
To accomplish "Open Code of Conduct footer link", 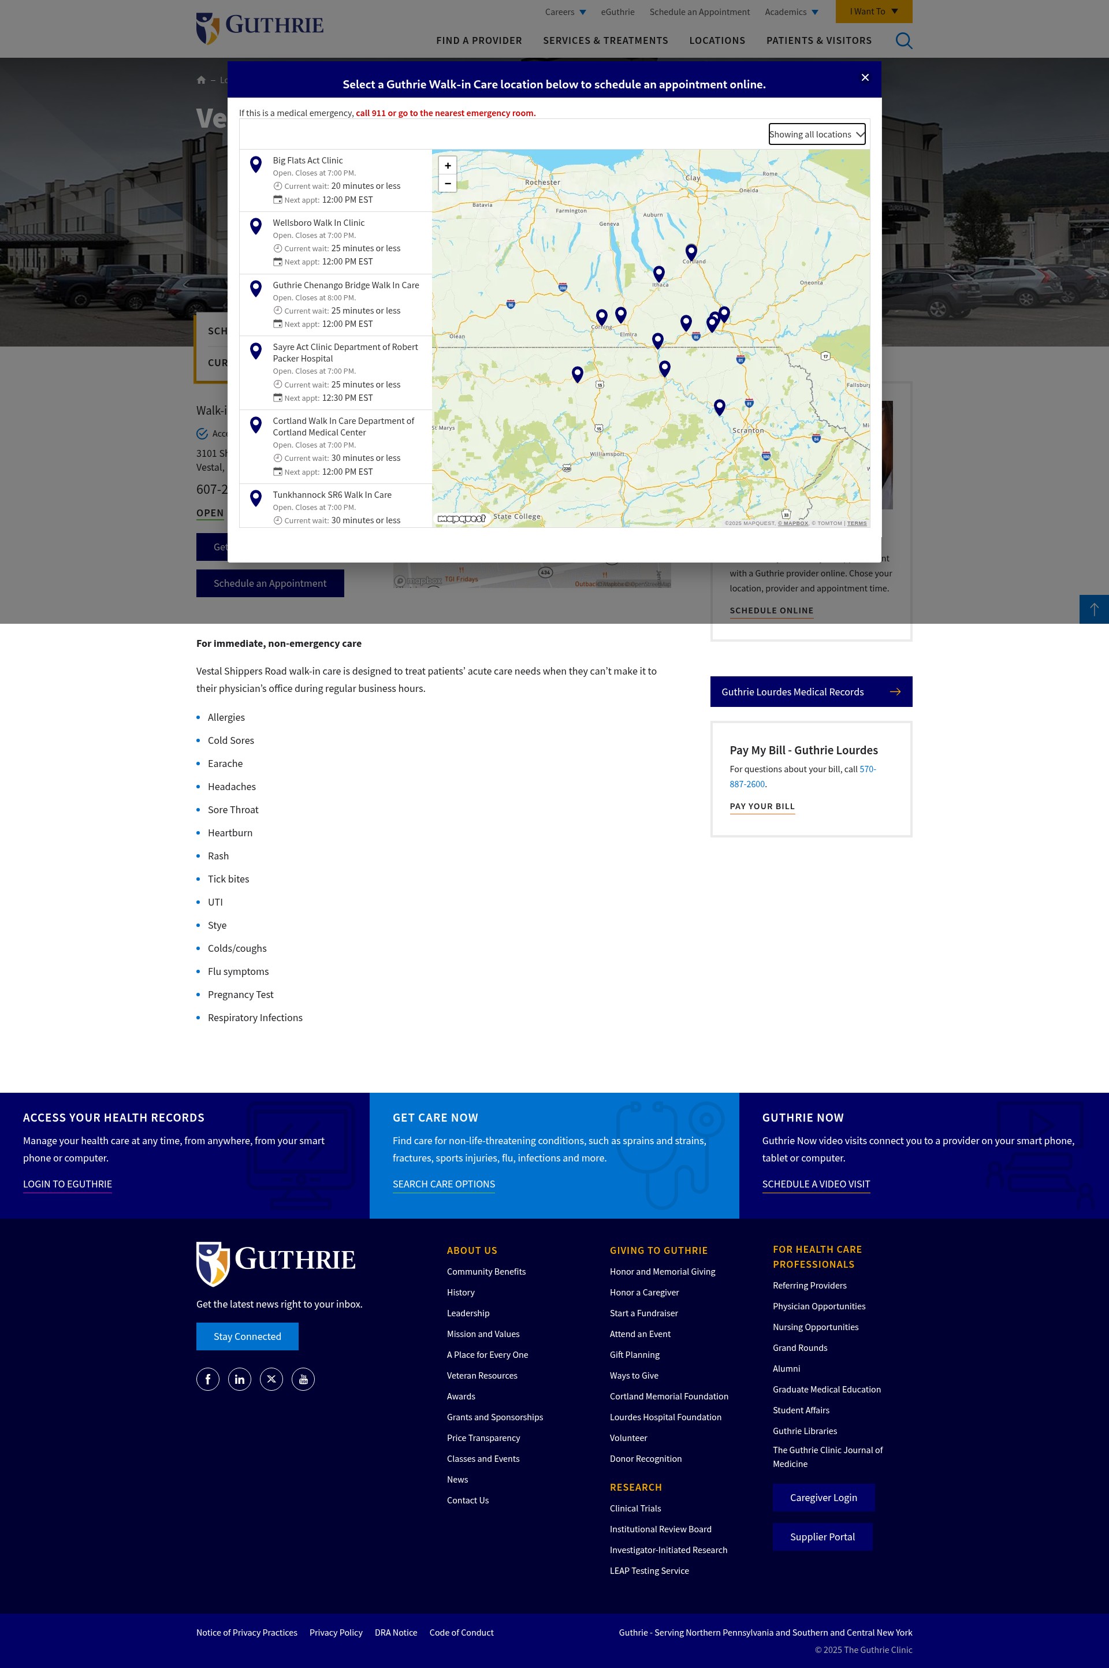I will (462, 1633).
